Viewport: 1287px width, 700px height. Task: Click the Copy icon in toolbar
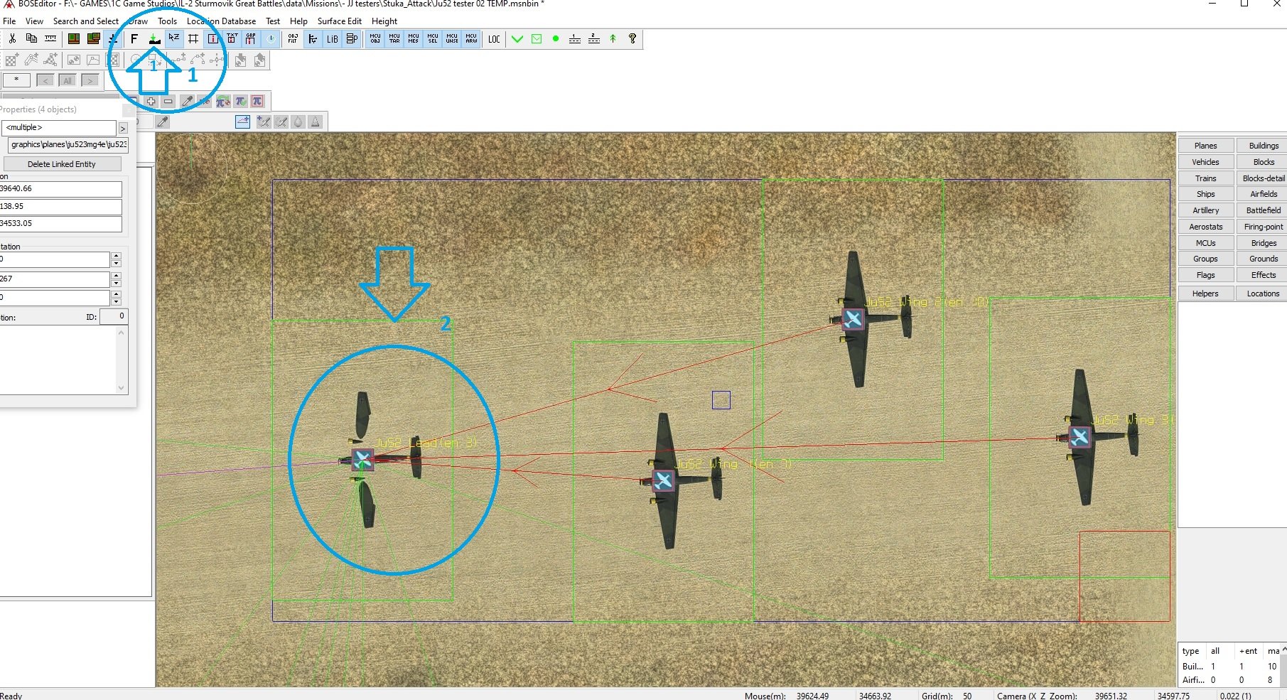tap(31, 39)
